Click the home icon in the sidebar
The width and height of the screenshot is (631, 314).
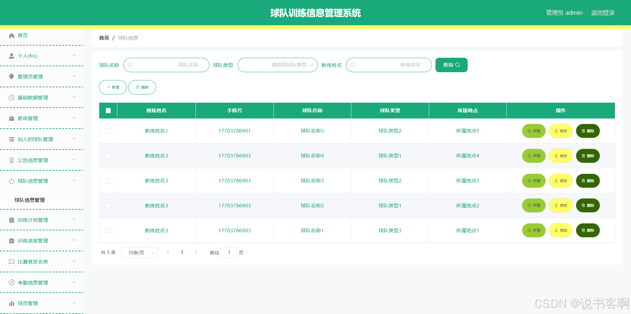(x=12, y=35)
